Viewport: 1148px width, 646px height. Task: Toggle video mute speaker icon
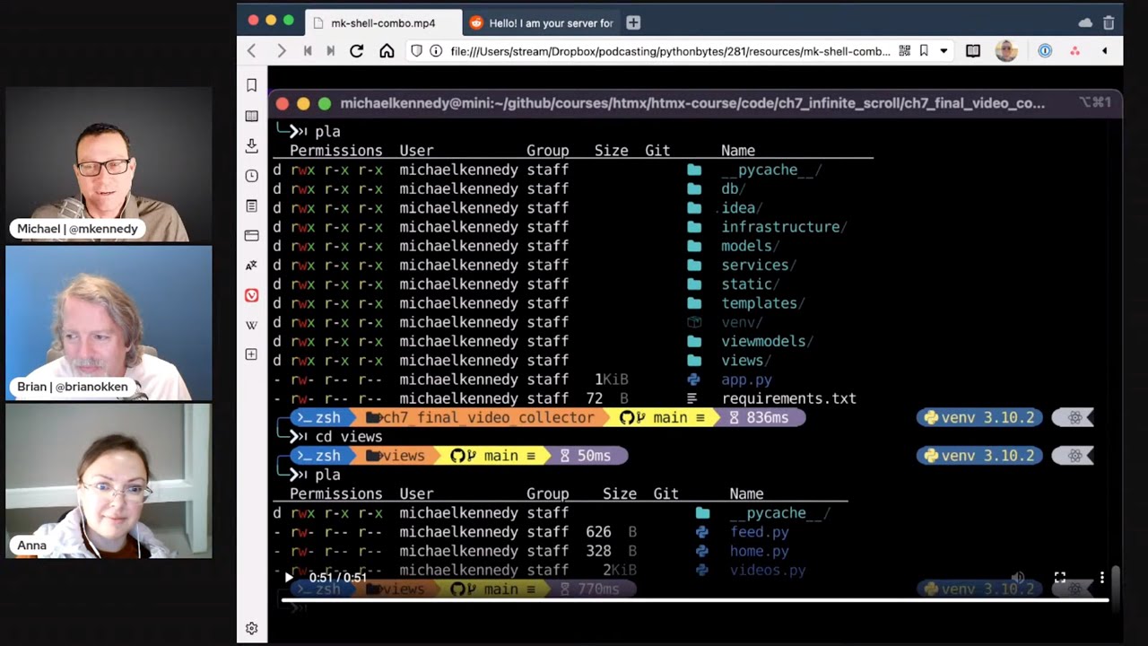click(x=1018, y=578)
